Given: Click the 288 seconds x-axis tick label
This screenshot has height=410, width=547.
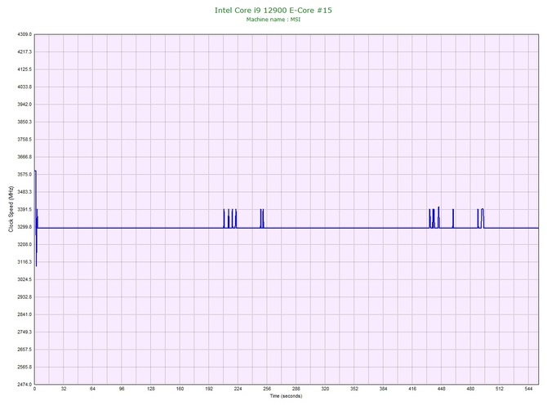Looking at the screenshot, I should tap(296, 389).
